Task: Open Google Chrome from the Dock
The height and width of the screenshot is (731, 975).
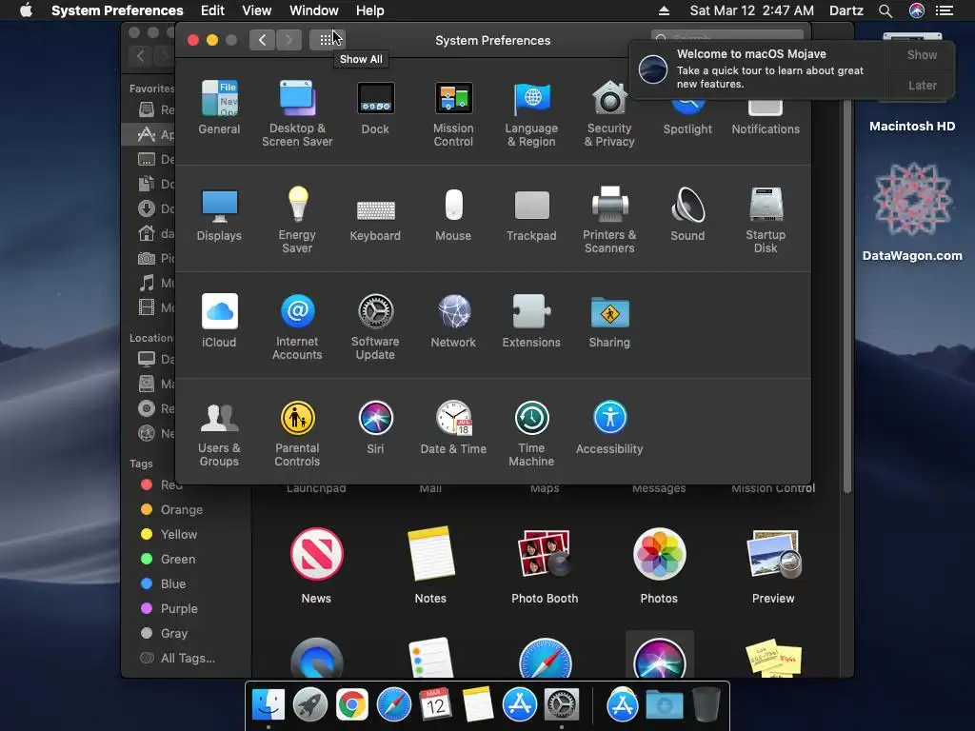Action: (352, 705)
